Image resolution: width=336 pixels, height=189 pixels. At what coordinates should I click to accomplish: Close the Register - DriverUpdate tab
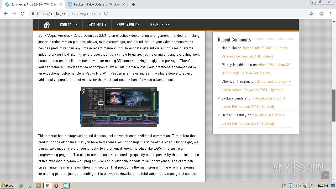click(x=124, y=4)
